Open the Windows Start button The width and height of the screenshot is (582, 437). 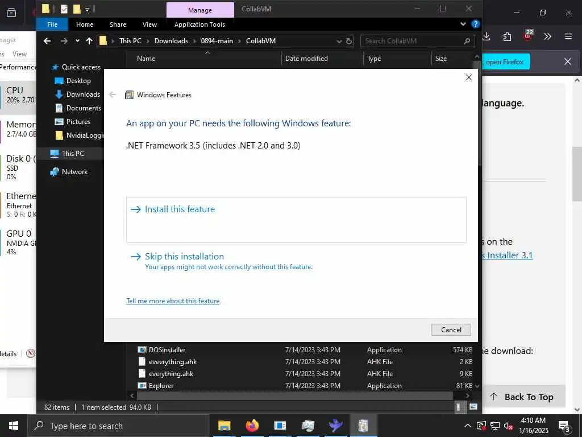tap(14, 426)
